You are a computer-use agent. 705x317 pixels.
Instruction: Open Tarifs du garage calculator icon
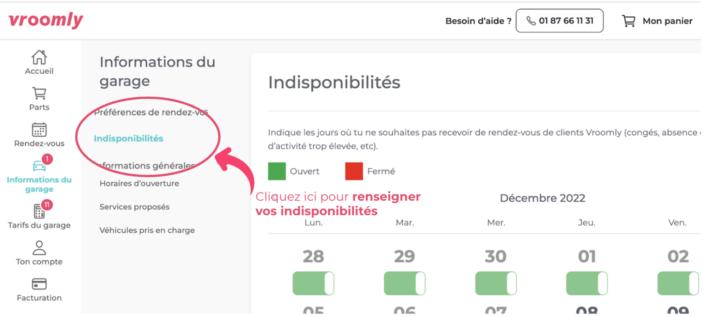tap(39, 211)
